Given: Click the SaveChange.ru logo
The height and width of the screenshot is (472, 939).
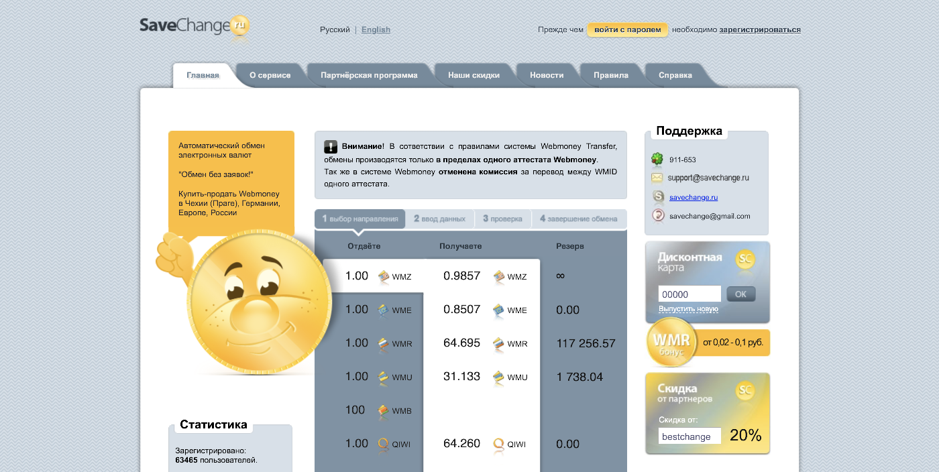Looking at the screenshot, I should [x=195, y=27].
